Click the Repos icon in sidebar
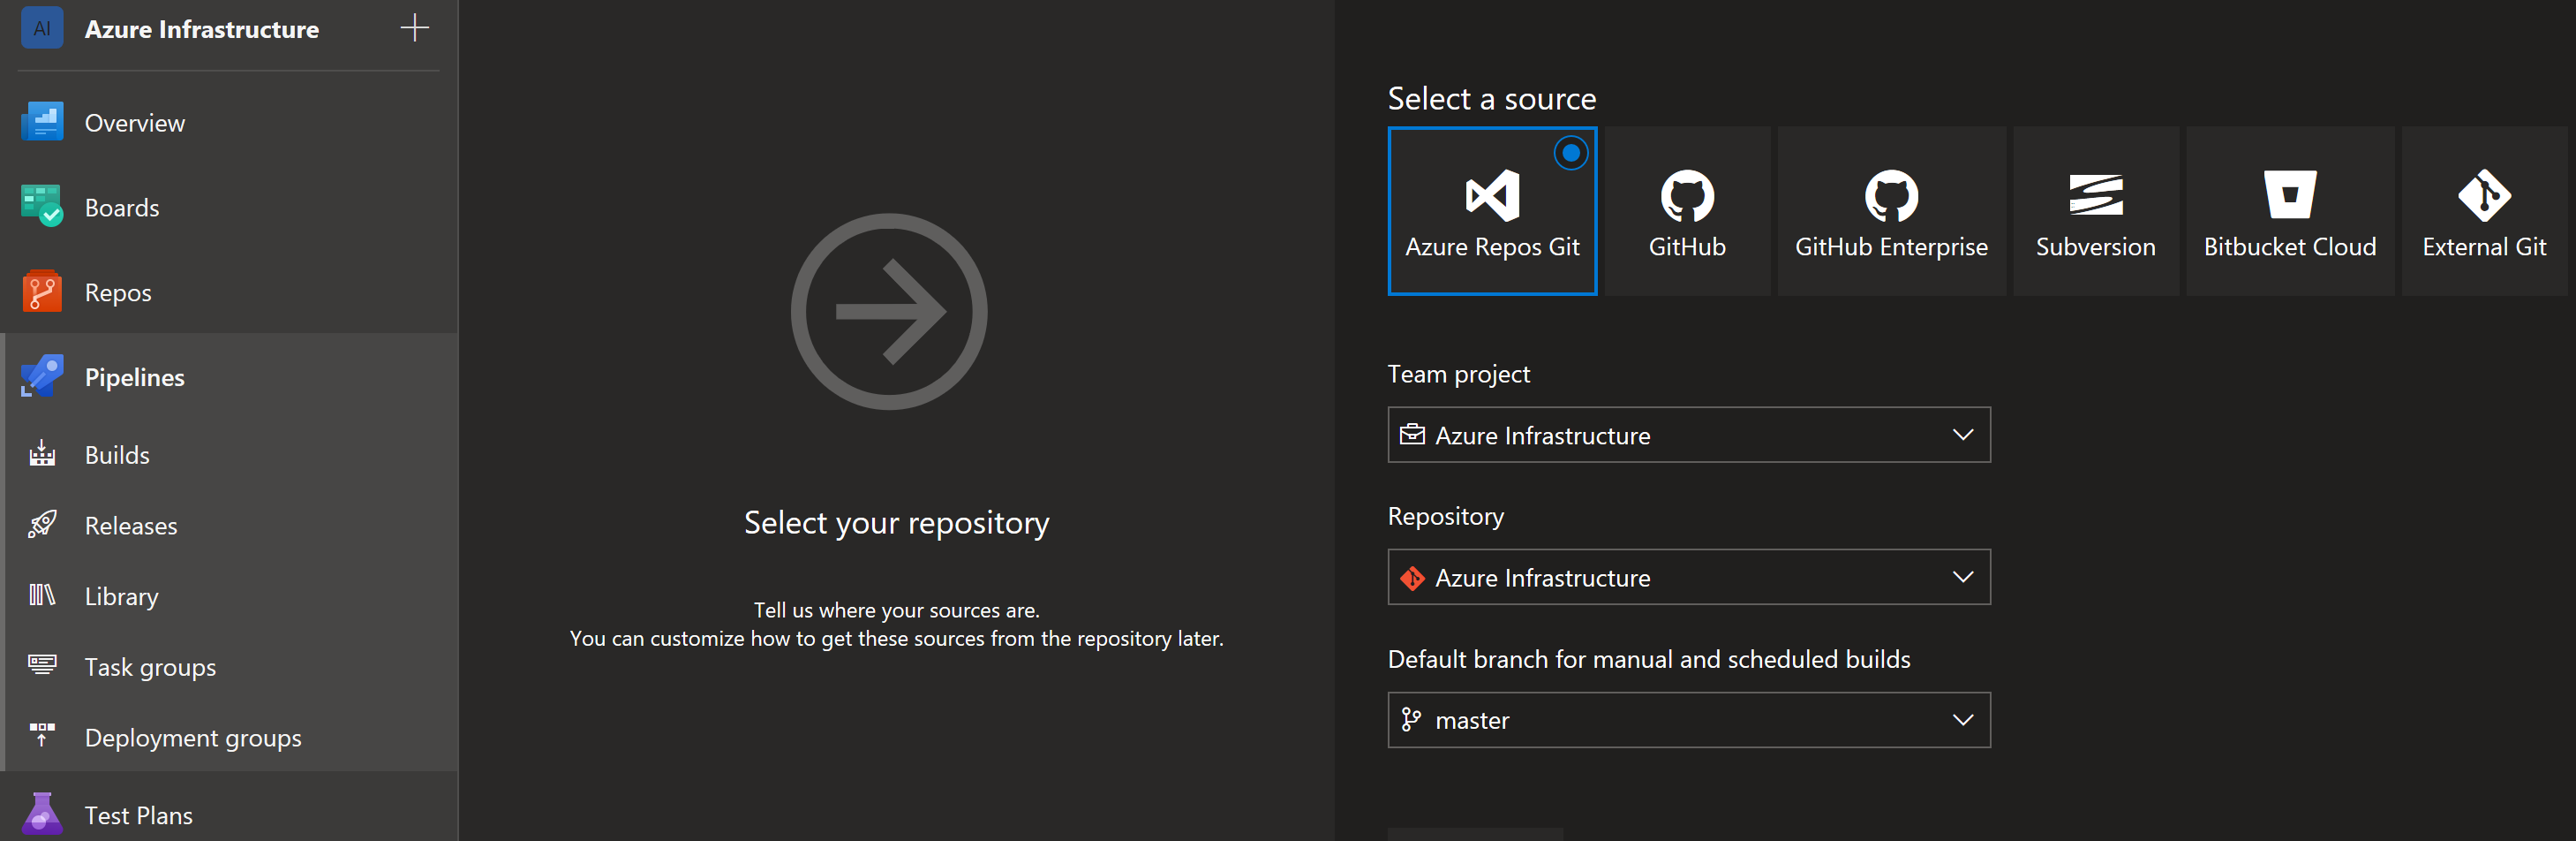Viewport: 2576px width, 841px height. 42,292
